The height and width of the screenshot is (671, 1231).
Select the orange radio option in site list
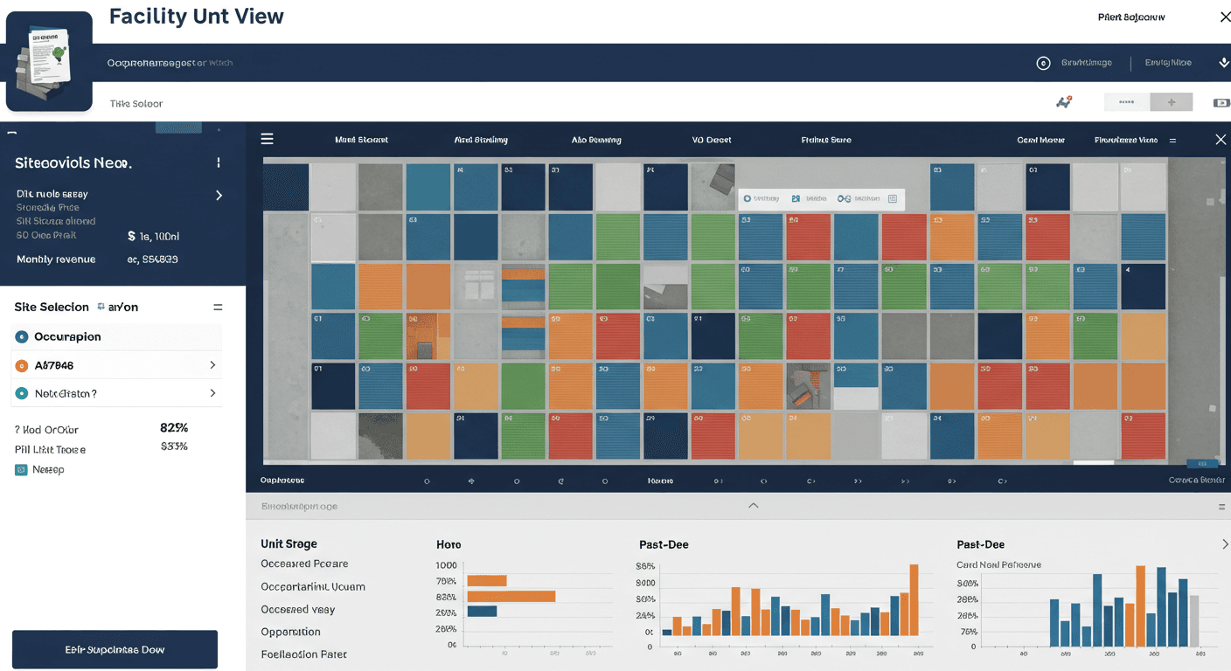[x=22, y=365]
